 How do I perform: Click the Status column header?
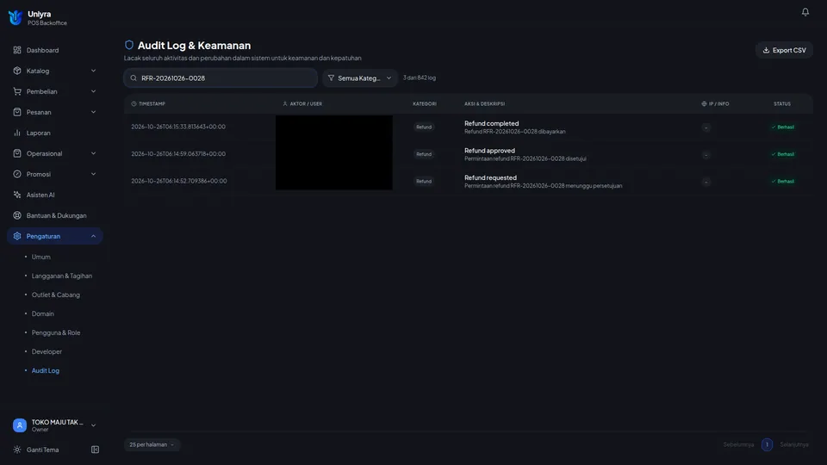(x=782, y=104)
